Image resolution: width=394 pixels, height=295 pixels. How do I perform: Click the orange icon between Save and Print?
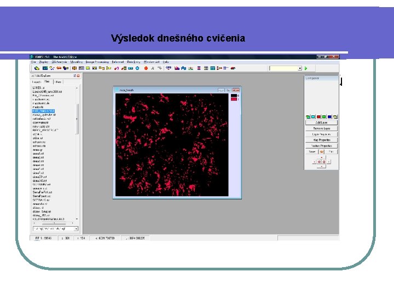pos(322,152)
